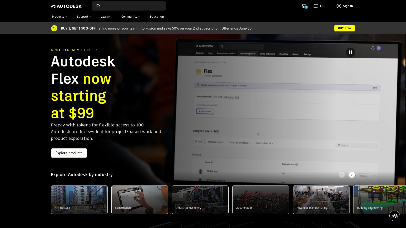Click the BUY NOW button
Image resolution: width=406 pixels, height=228 pixels.
point(345,28)
